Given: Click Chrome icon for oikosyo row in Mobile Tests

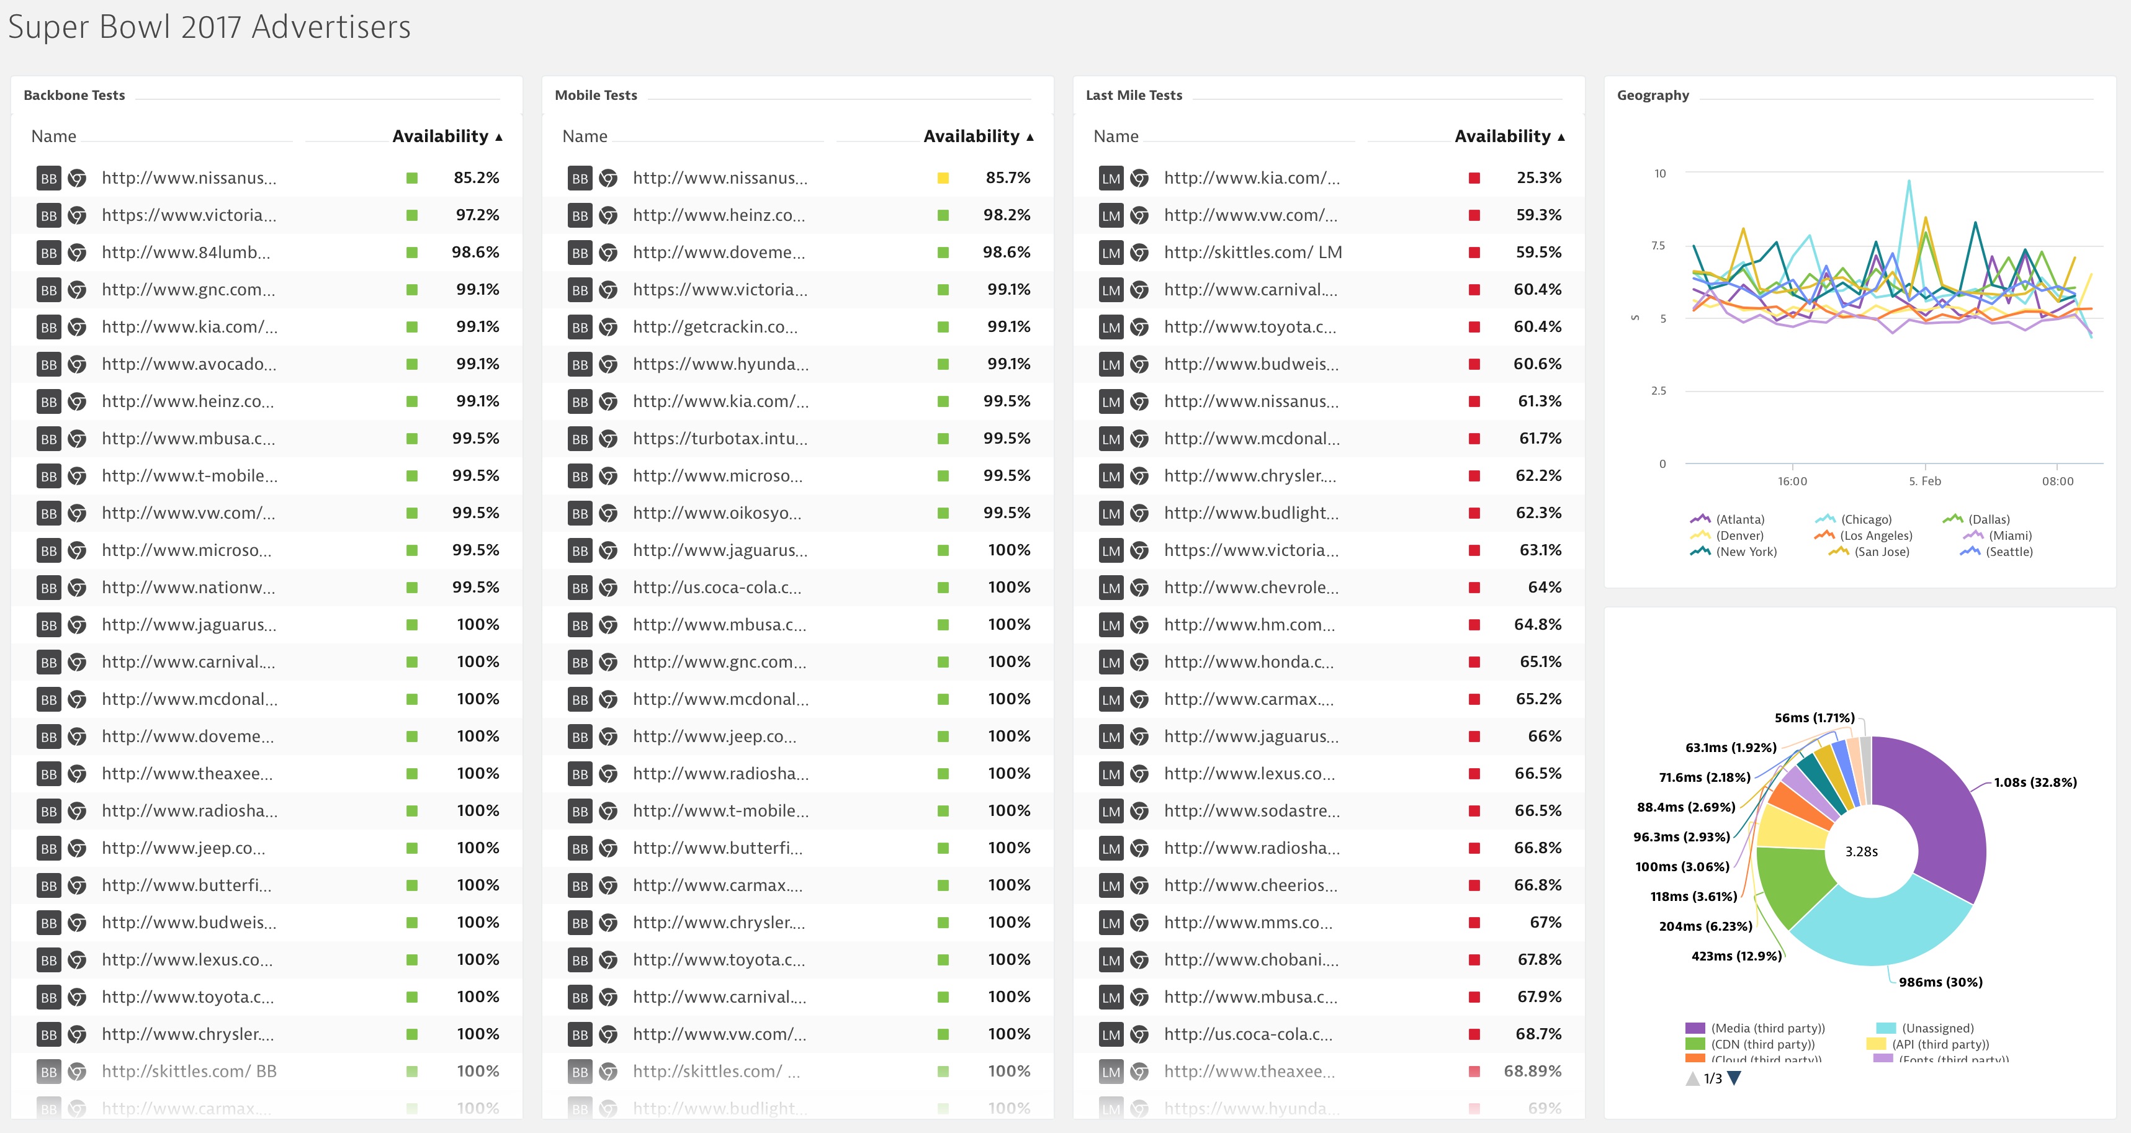Looking at the screenshot, I should click(x=608, y=513).
